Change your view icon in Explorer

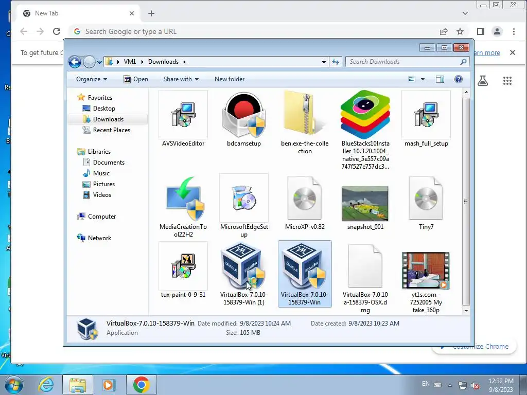point(412,79)
